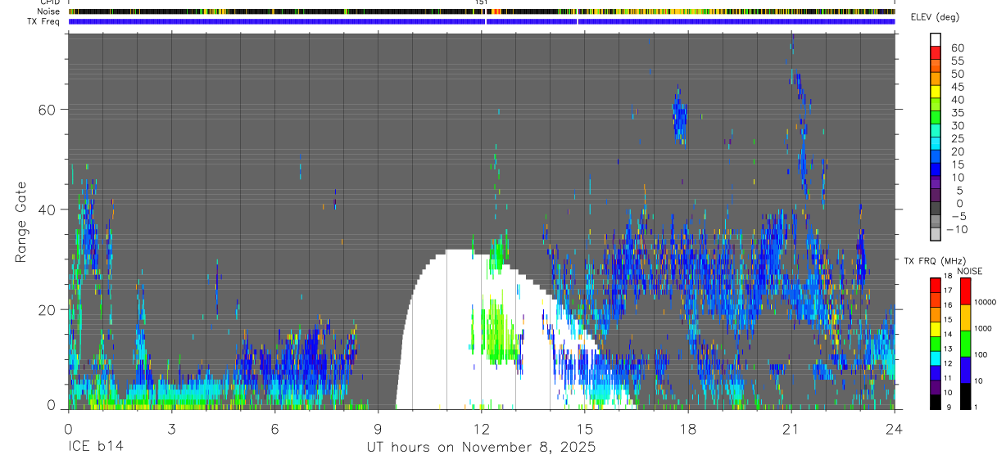Click the white top box of ELEV color bar

coord(936,39)
